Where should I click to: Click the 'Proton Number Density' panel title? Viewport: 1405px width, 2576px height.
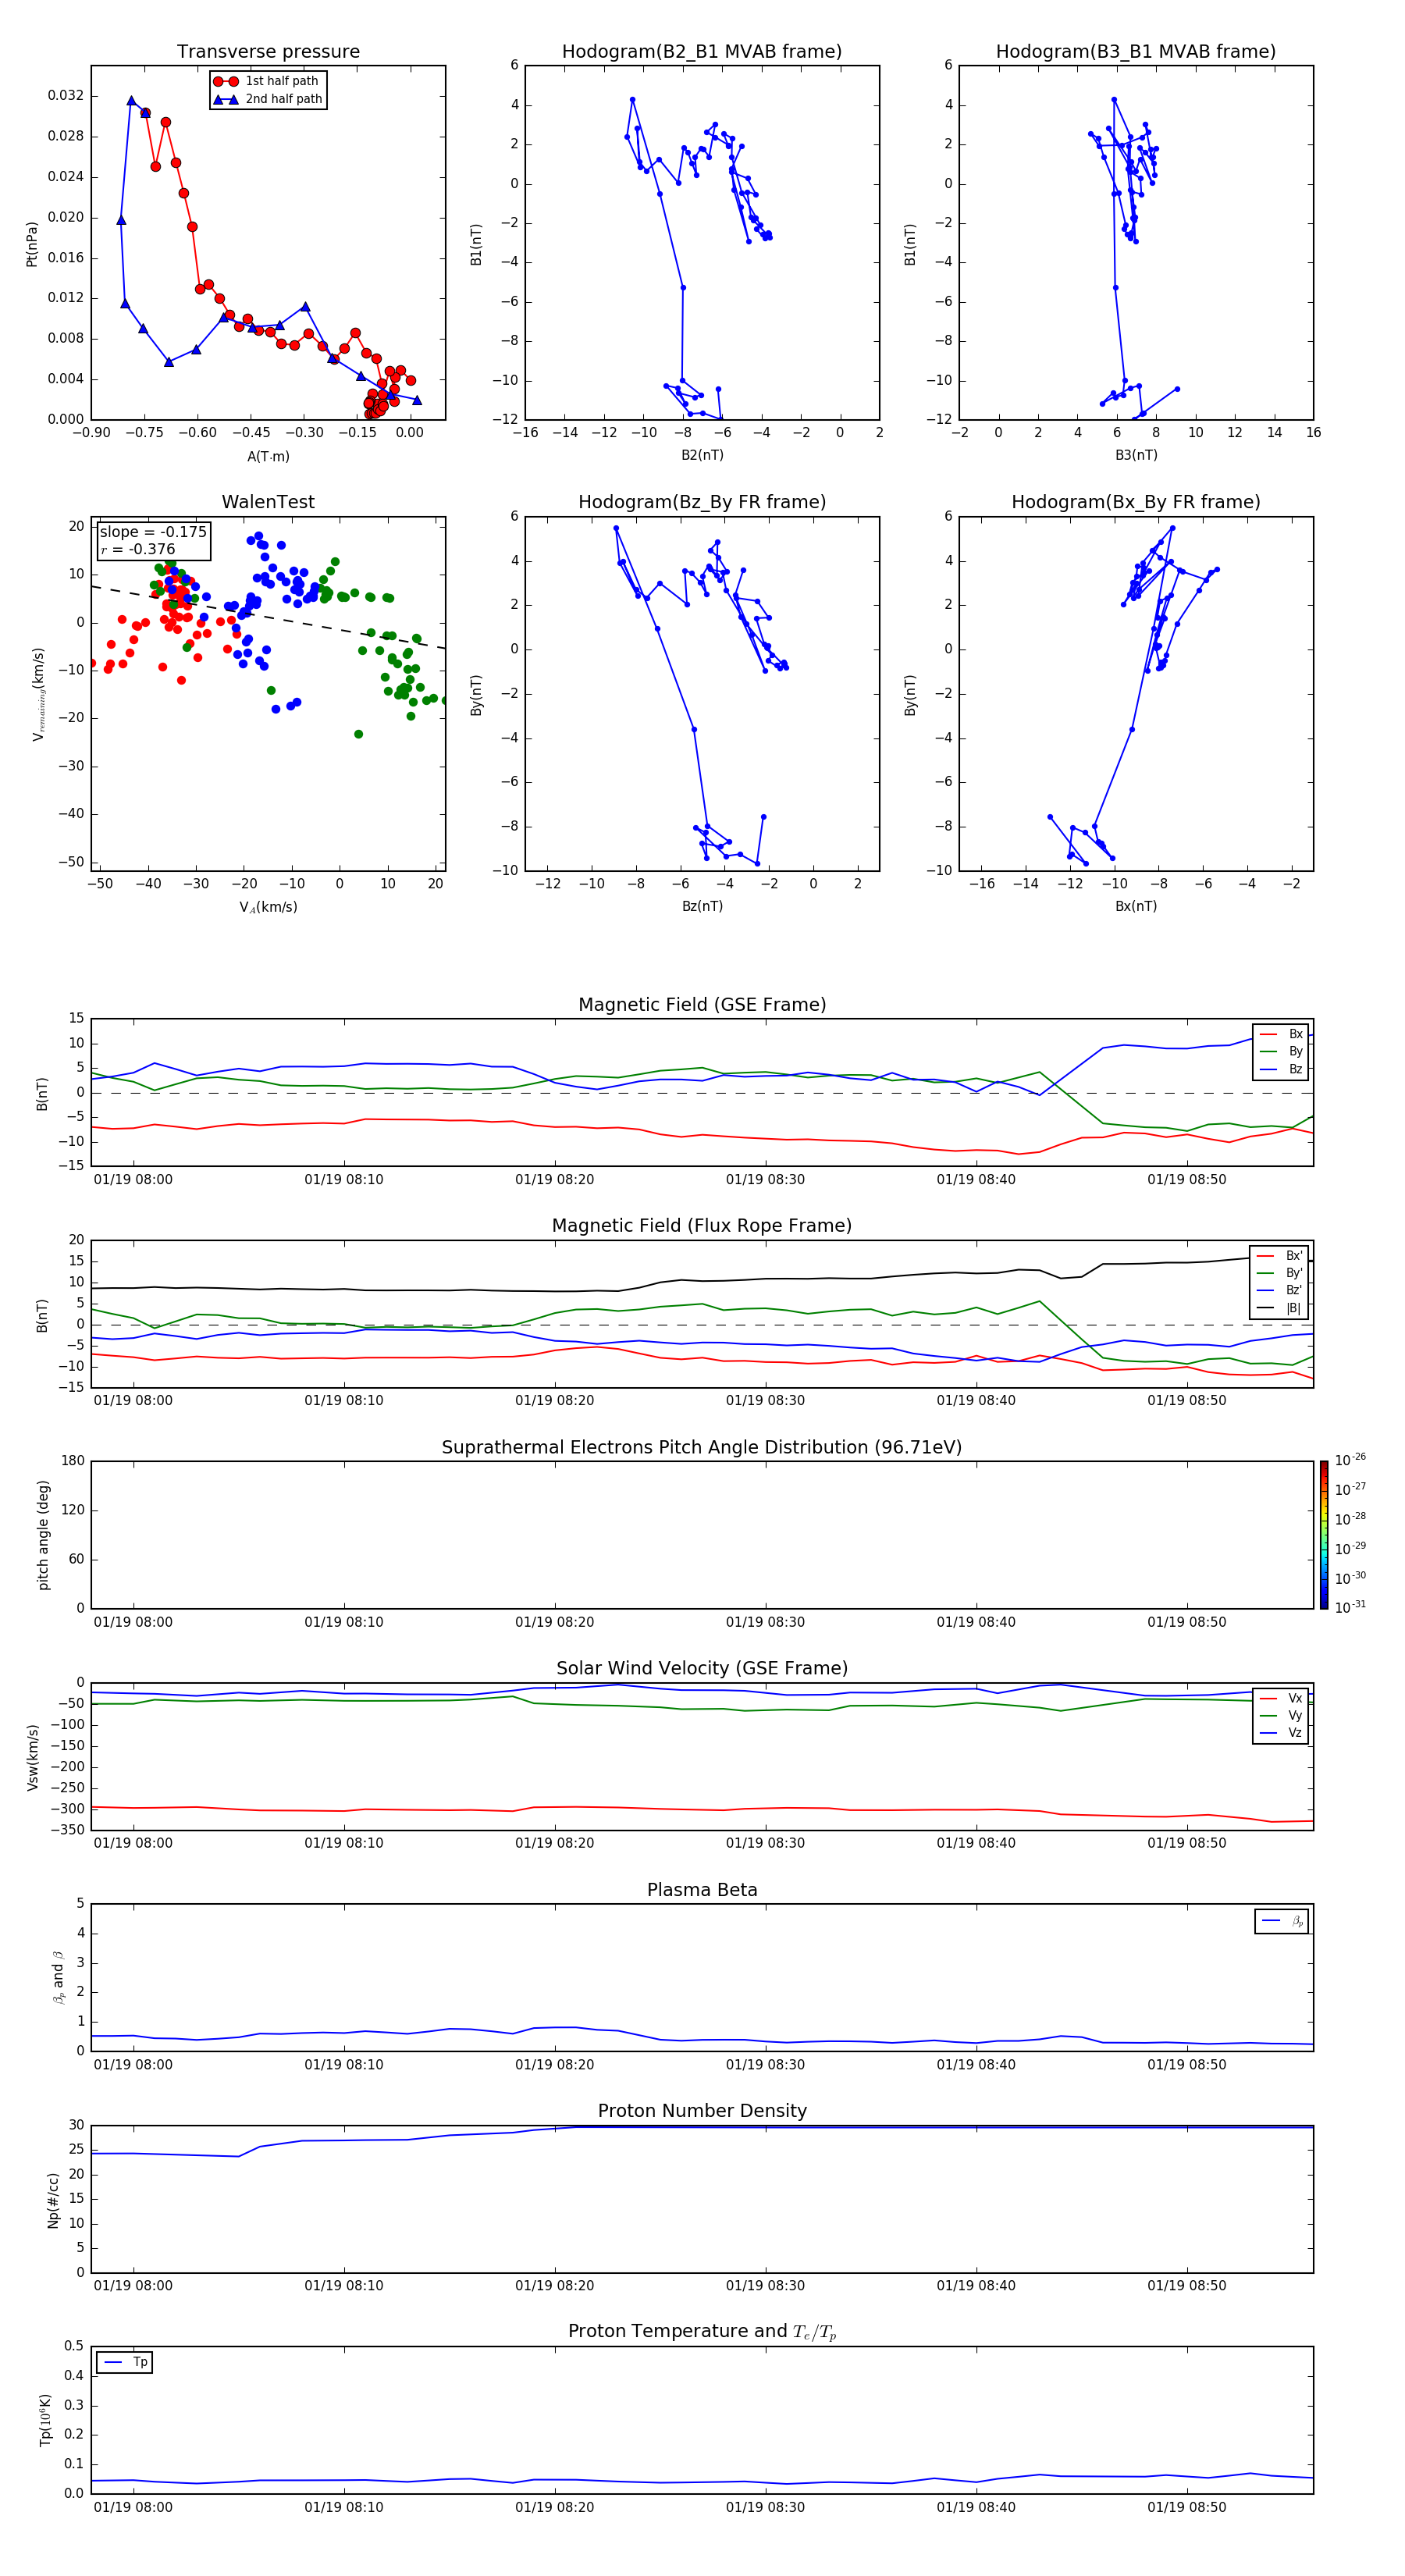coord(702,2111)
